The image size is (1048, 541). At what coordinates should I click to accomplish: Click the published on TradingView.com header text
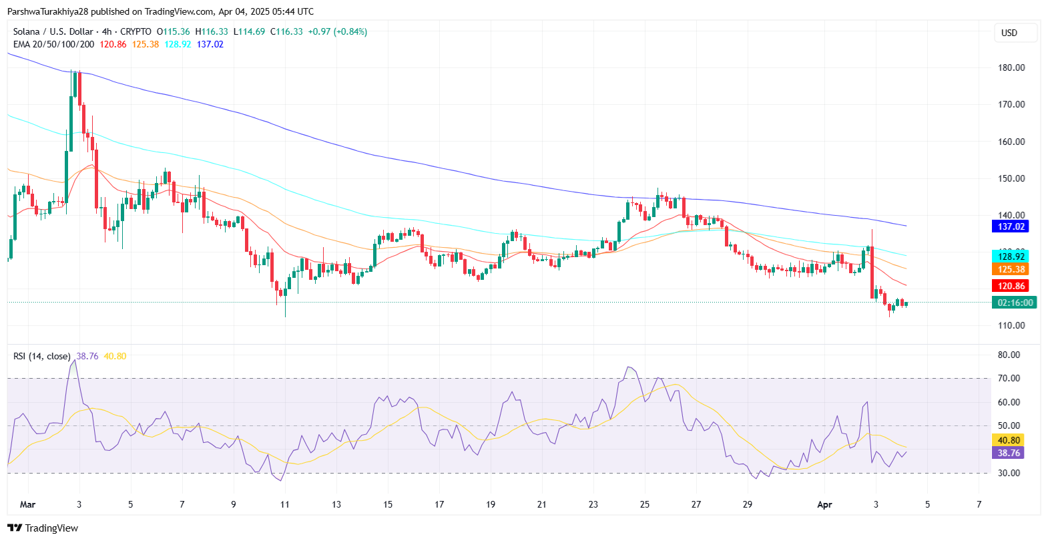pos(160,11)
